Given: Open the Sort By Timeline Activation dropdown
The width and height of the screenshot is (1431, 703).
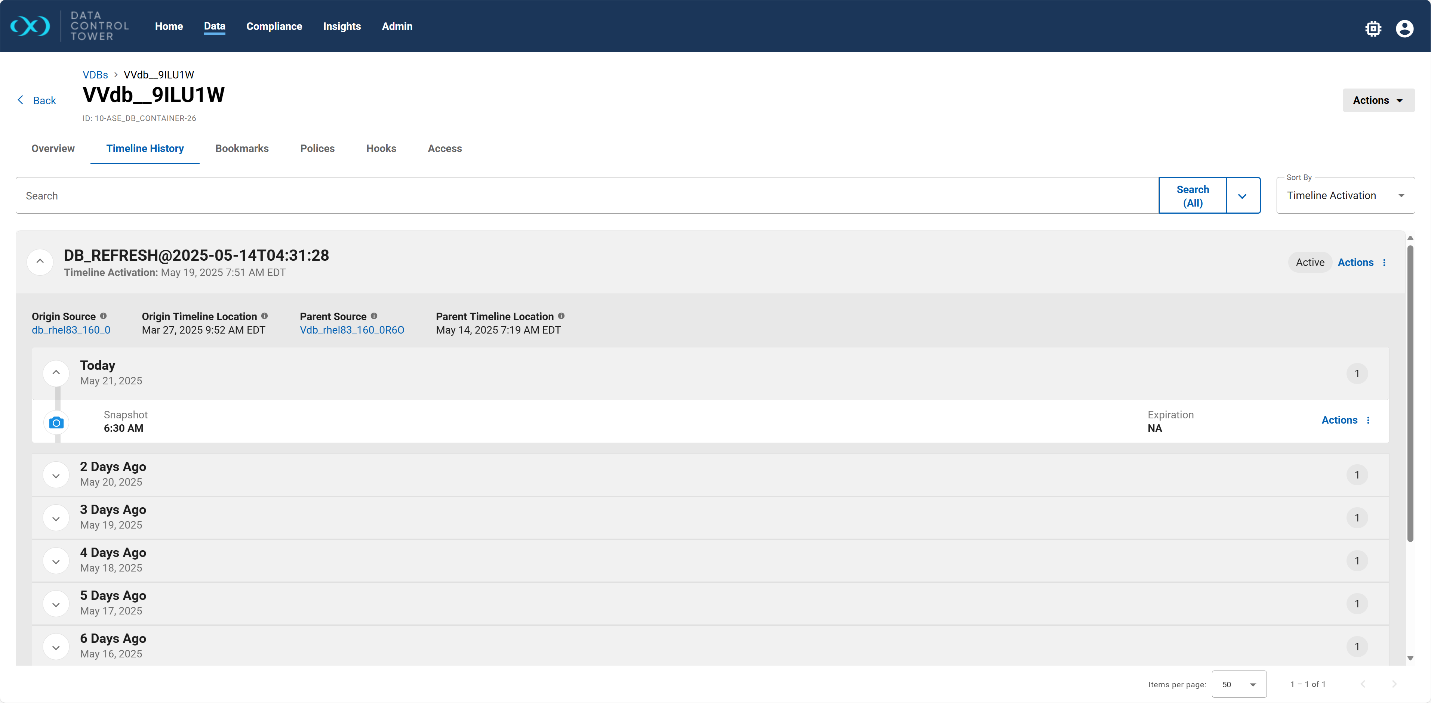Looking at the screenshot, I should (x=1345, y=195).
